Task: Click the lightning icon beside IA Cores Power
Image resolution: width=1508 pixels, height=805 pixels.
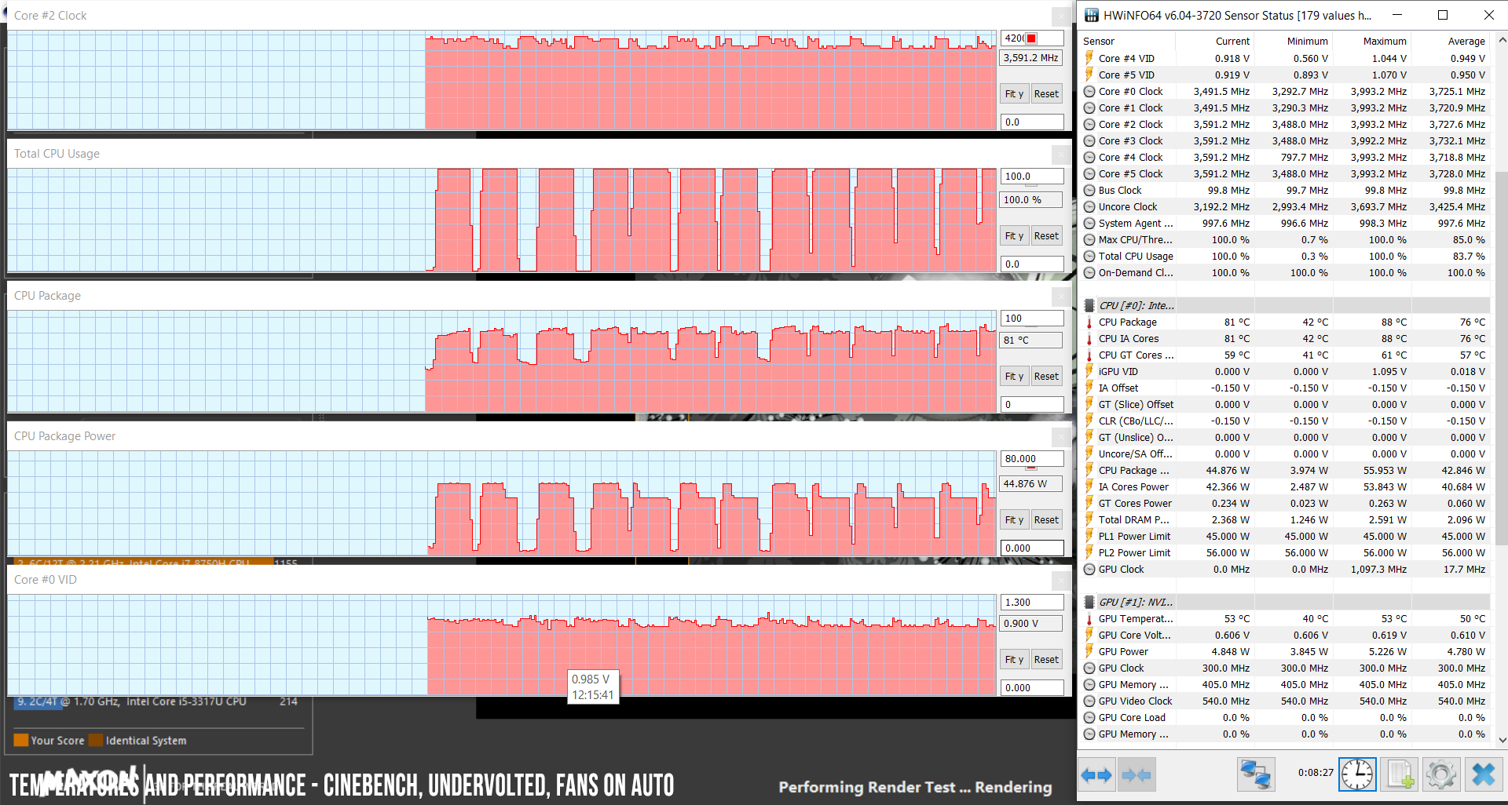Action: point(1089,486)
